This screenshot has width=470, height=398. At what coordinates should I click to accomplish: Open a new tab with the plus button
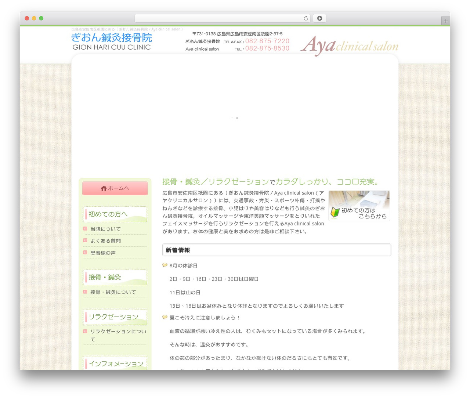point(445,21)
